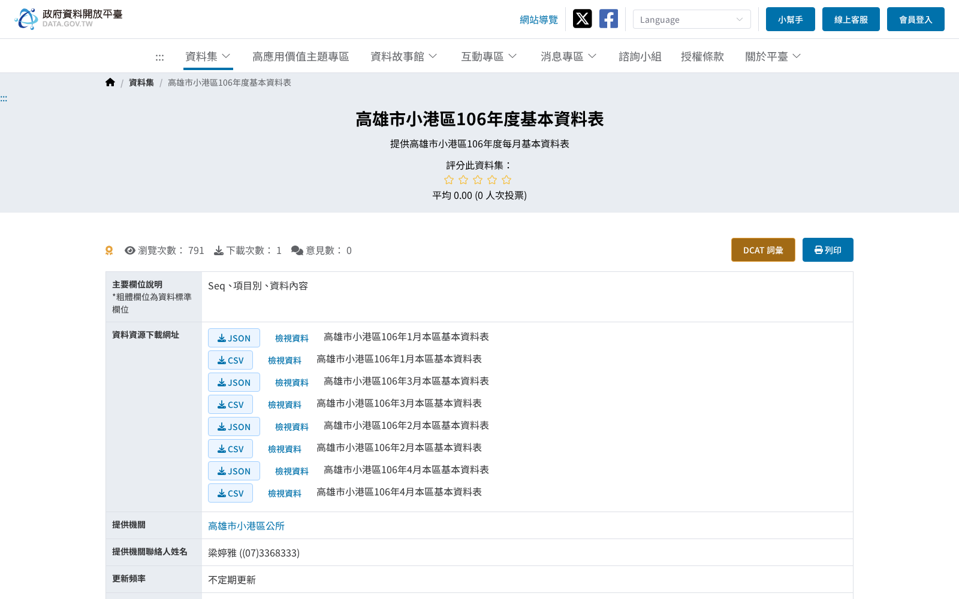View data for 106年1月 CSV row

[285, 361]
